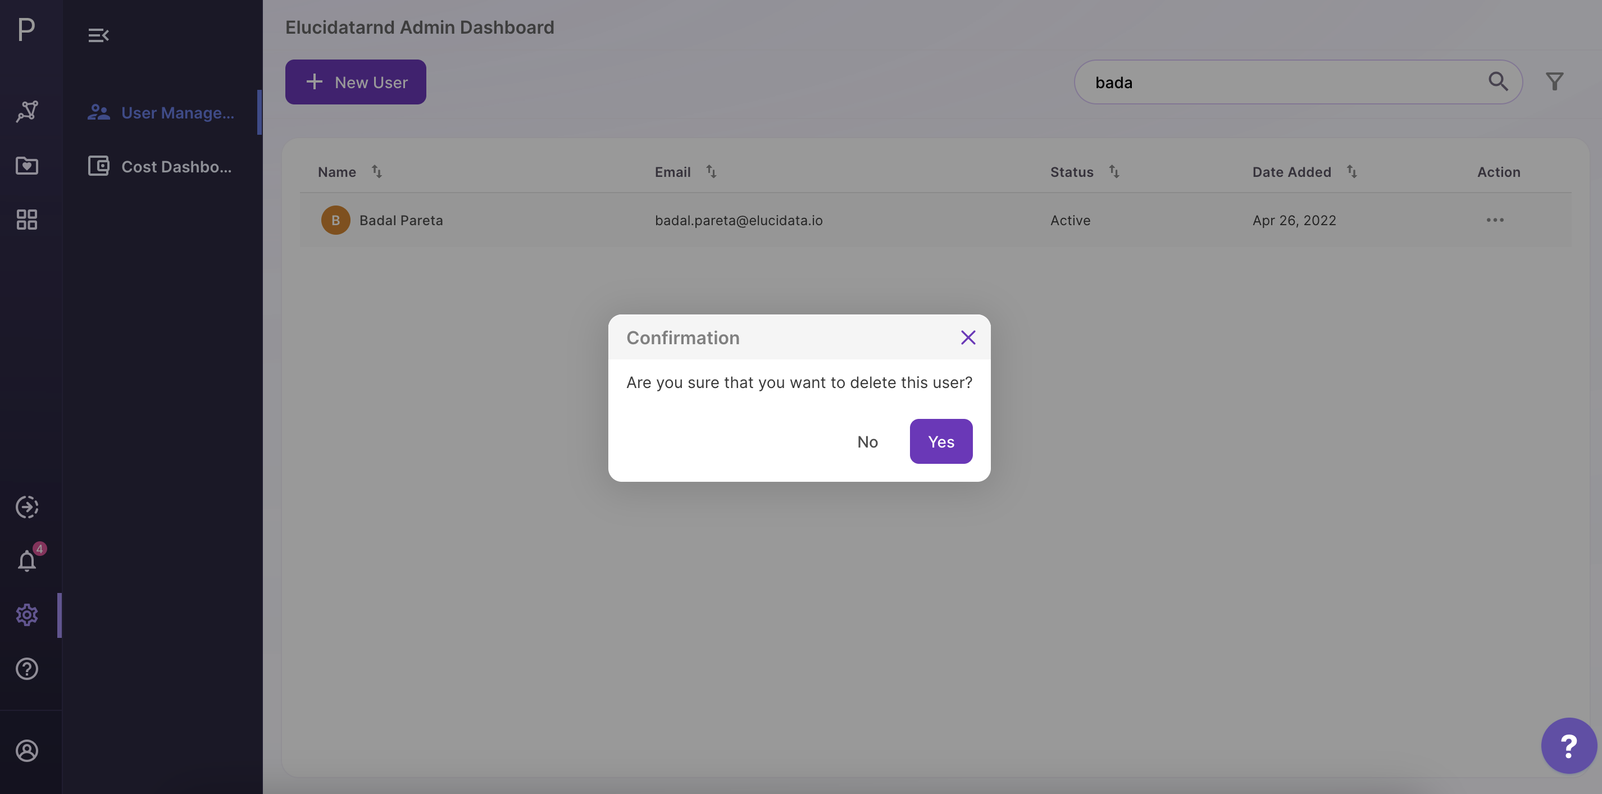Click the 'Active' status cell

click(x=1070, y=220)
